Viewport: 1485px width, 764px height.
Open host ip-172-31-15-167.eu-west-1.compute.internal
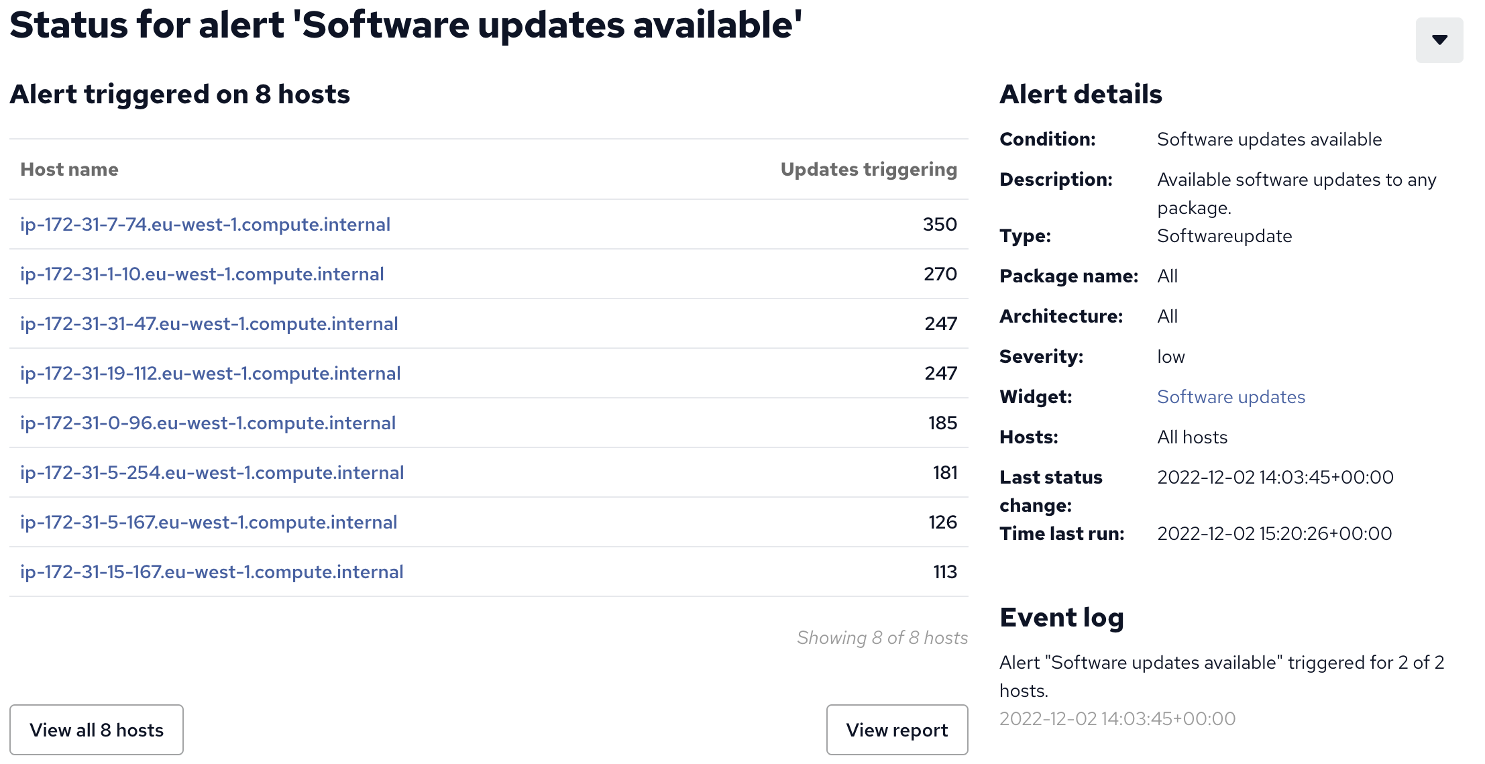tap(212, 571)
